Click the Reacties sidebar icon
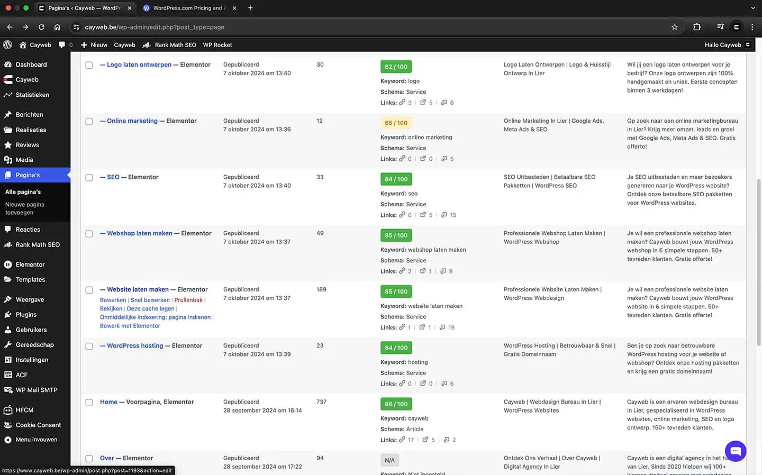This screenshot has height=475, width=762. point(8,230)
